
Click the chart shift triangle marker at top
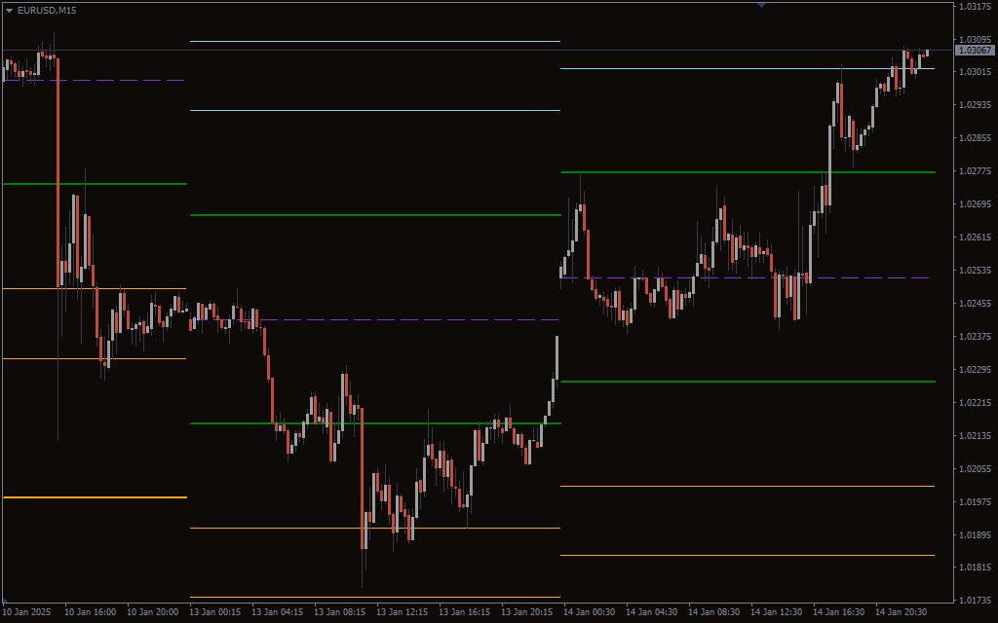(761, 5)
